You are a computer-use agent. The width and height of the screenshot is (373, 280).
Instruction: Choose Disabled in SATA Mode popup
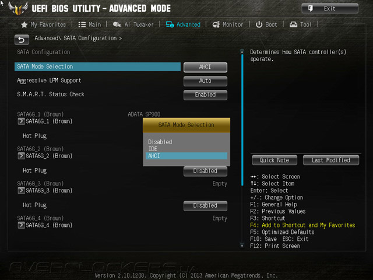point(186,142)
